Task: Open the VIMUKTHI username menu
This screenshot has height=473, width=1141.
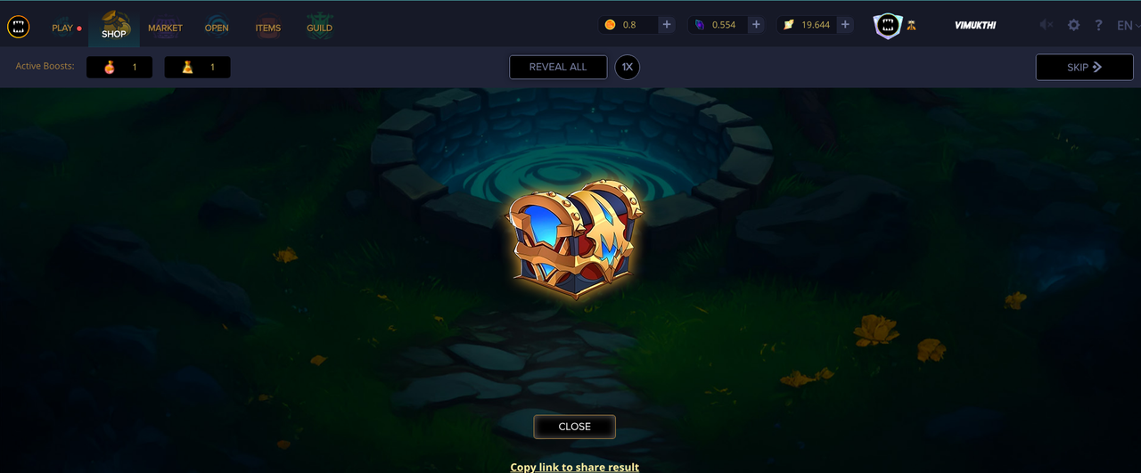Action: coord(975,26)
